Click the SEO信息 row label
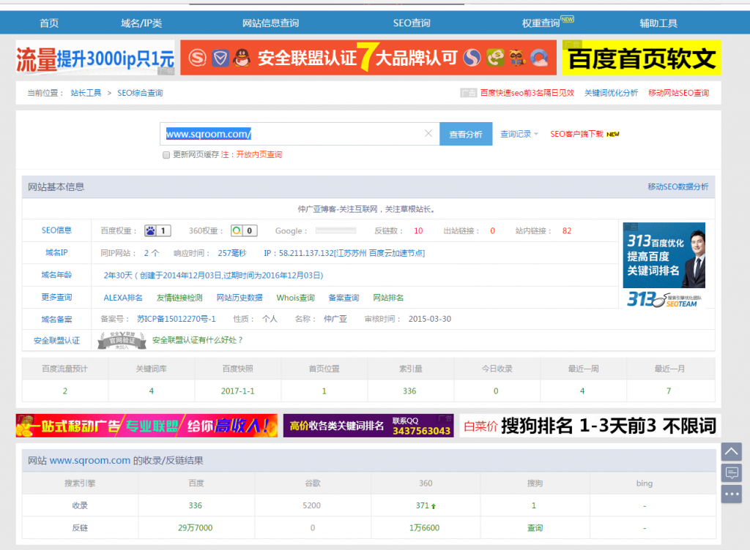Viewport: 750px width, 550px height. coord(56,230)
